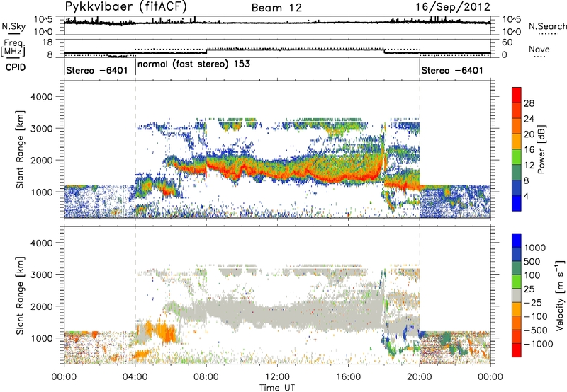The width and height of the screenshot is (567, 392).
Task: Pick the red top segment of power colorbar
Action: click(517, 95)
